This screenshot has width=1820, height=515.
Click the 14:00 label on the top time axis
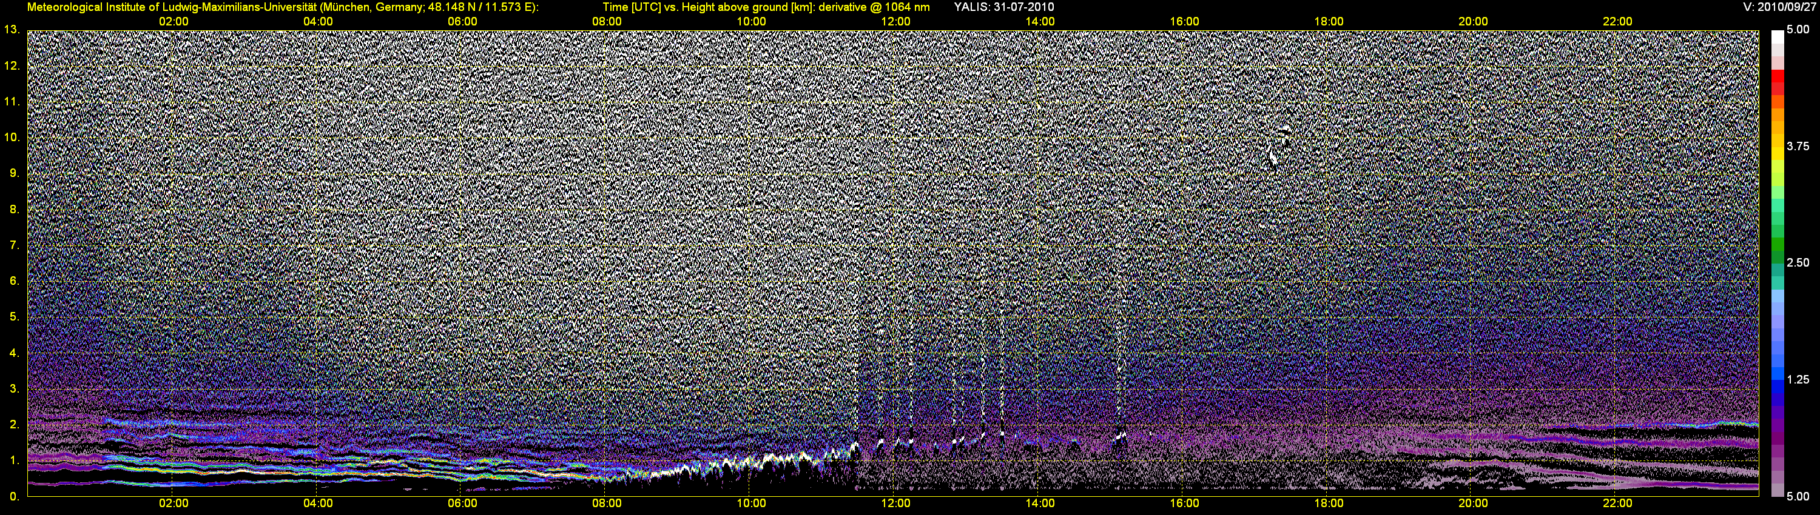tap(1040, 22)
